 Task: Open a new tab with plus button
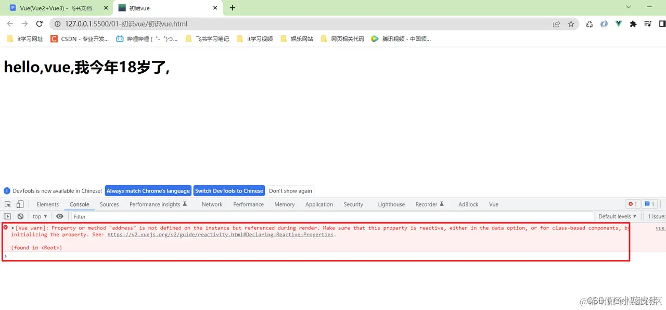pos(233,8)
